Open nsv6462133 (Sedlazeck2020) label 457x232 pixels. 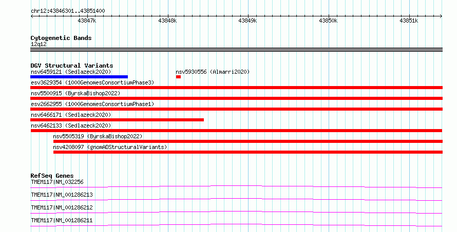point(71,125)
